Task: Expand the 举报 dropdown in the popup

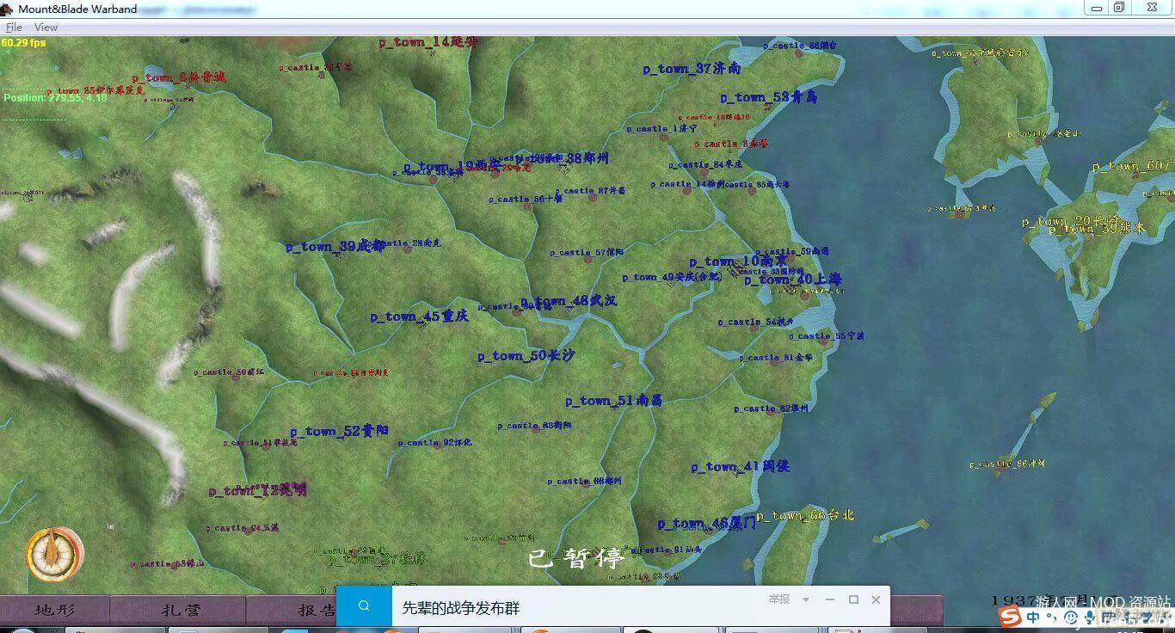Action: 784,599
